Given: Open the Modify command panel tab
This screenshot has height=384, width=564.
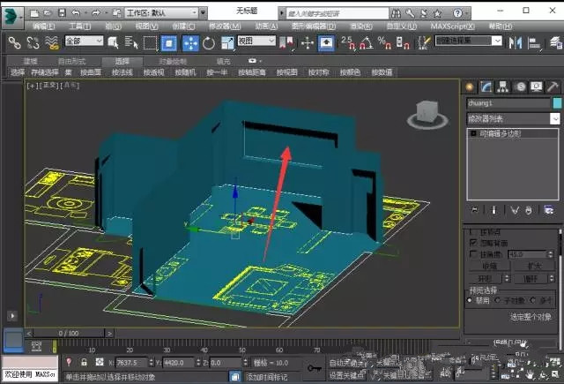Looking at the screenshot, I should pos(486,87).
